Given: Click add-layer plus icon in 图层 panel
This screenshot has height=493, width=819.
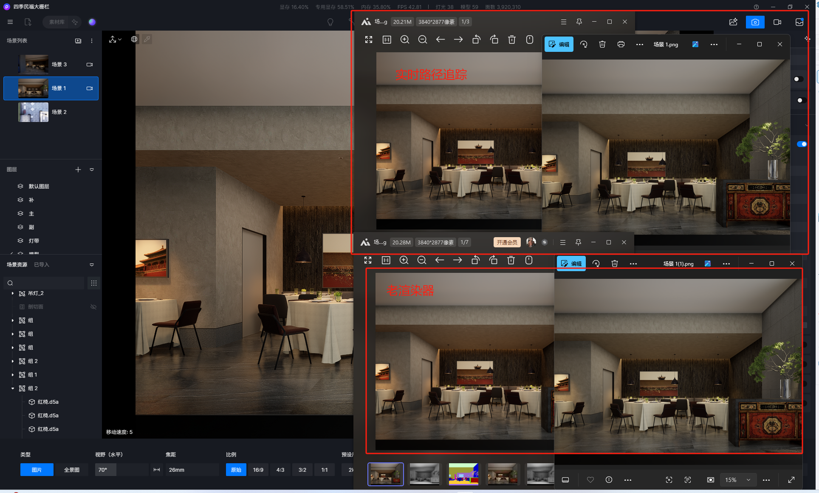Looking at the screenshot, I should [78, 170].
